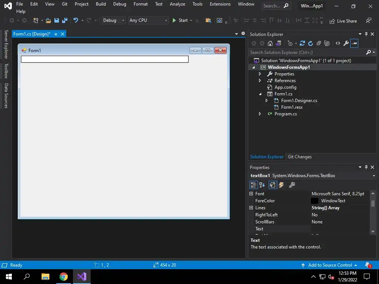Expand the Form1.Designer.cs node
379x284 pixels.
click(266, 101)
